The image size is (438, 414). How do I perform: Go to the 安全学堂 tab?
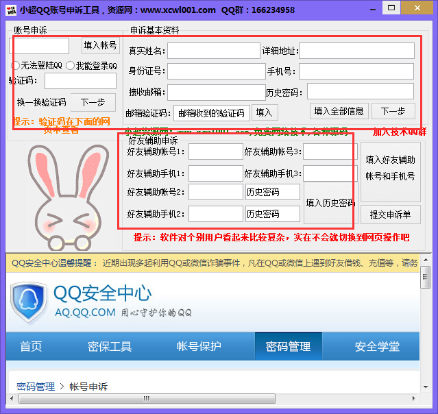tap(377, 346)
